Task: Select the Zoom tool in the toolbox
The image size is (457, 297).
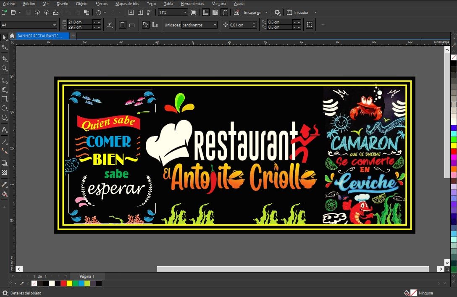Action: [x=5, y=68]
